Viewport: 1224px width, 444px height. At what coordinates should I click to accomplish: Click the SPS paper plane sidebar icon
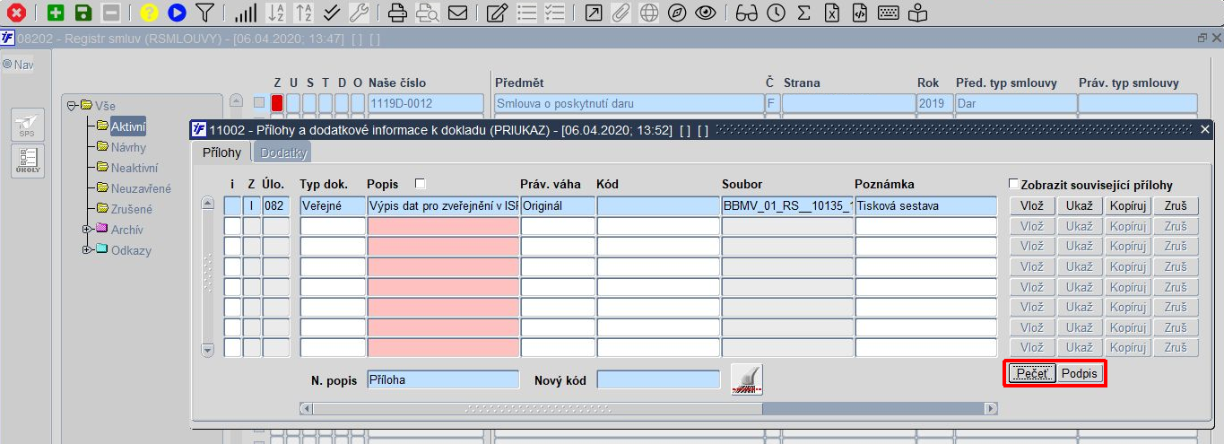tap(27, 126)
